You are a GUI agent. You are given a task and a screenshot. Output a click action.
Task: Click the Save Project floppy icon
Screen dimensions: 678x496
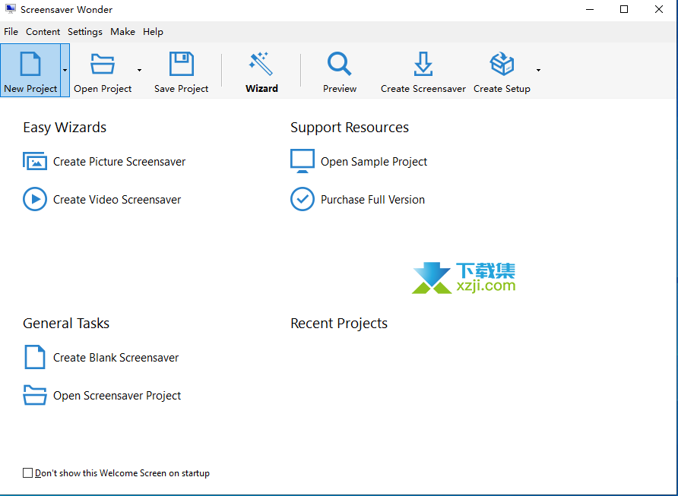point(181,64)
